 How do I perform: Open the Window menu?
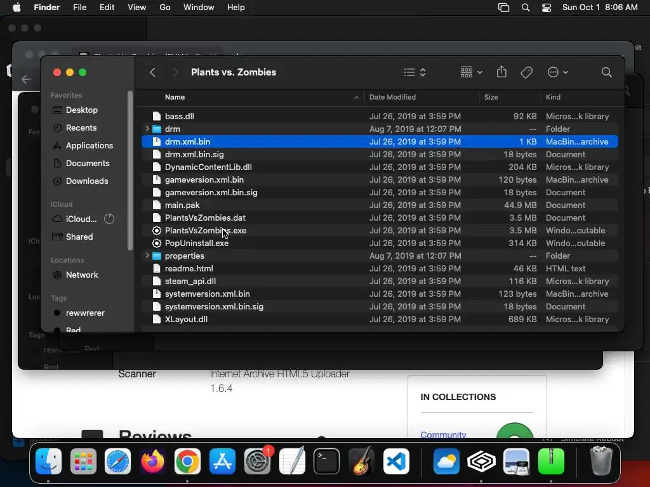[x=199, y=8]
